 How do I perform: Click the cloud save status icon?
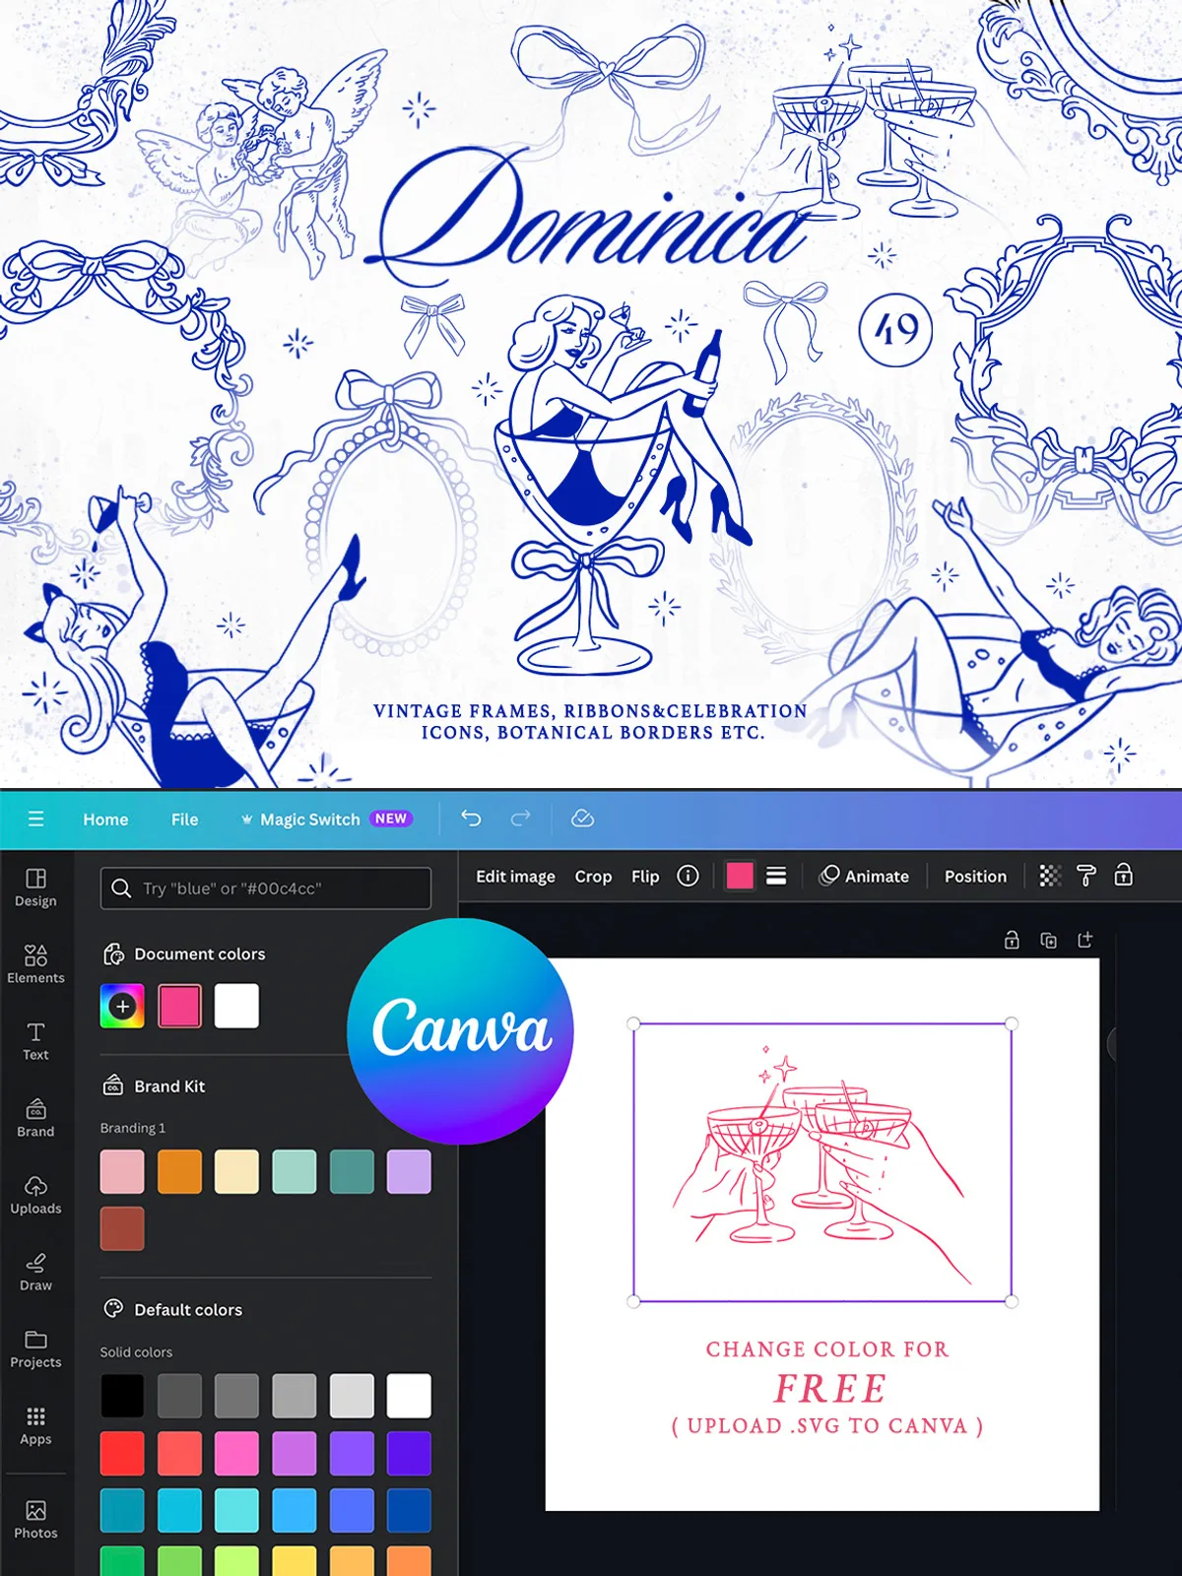click(x=582, y=819)
